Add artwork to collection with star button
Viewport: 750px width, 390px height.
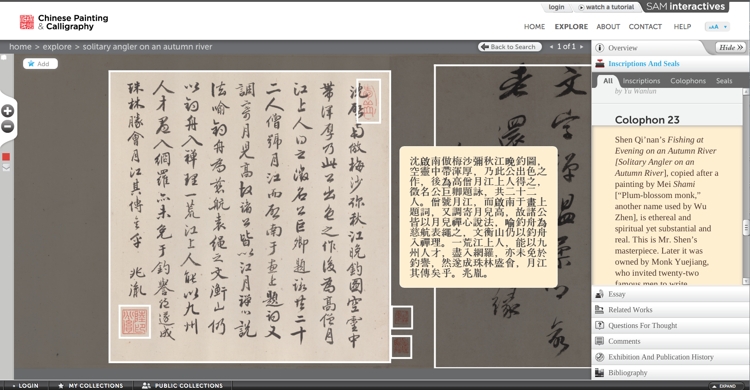click(40, 64)
